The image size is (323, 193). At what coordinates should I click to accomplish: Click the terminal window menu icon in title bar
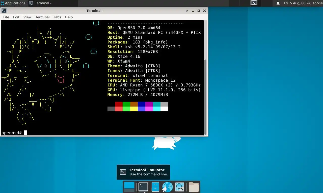[4, 11]
